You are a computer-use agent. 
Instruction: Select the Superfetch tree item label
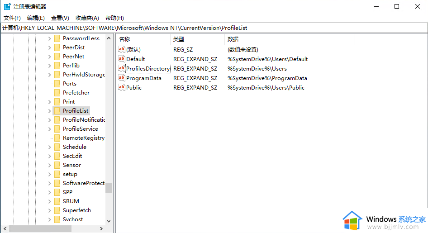click(77, 210)
